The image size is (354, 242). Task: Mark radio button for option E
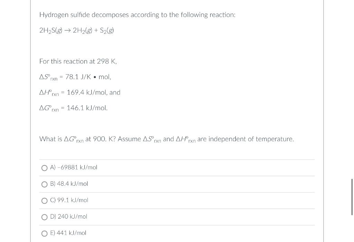[45, 233]
